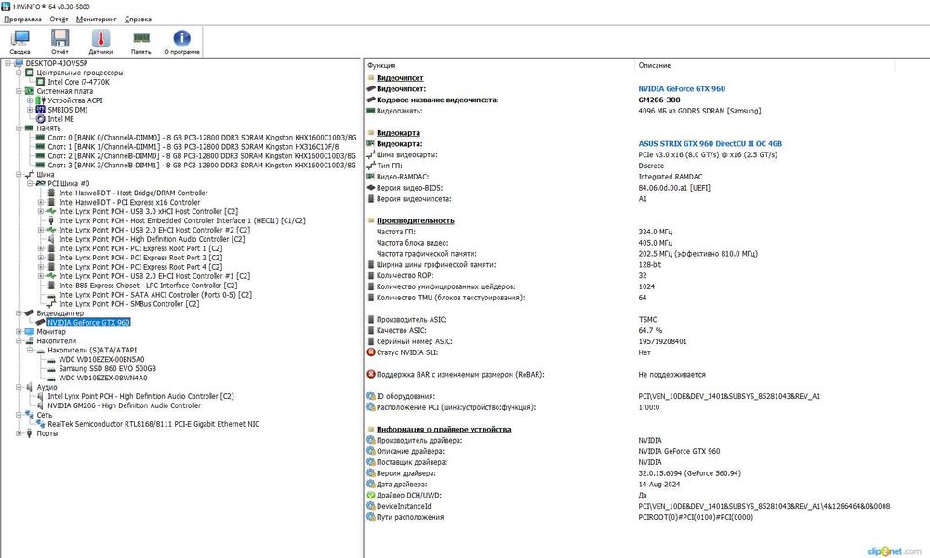Click the ASUS STRIX GTX 960 DirectCU II link
930x558 pixels.
(710, 143)
